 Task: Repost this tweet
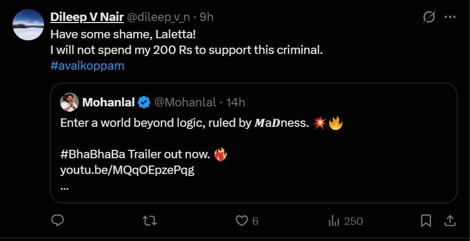[x=149, y=221]
